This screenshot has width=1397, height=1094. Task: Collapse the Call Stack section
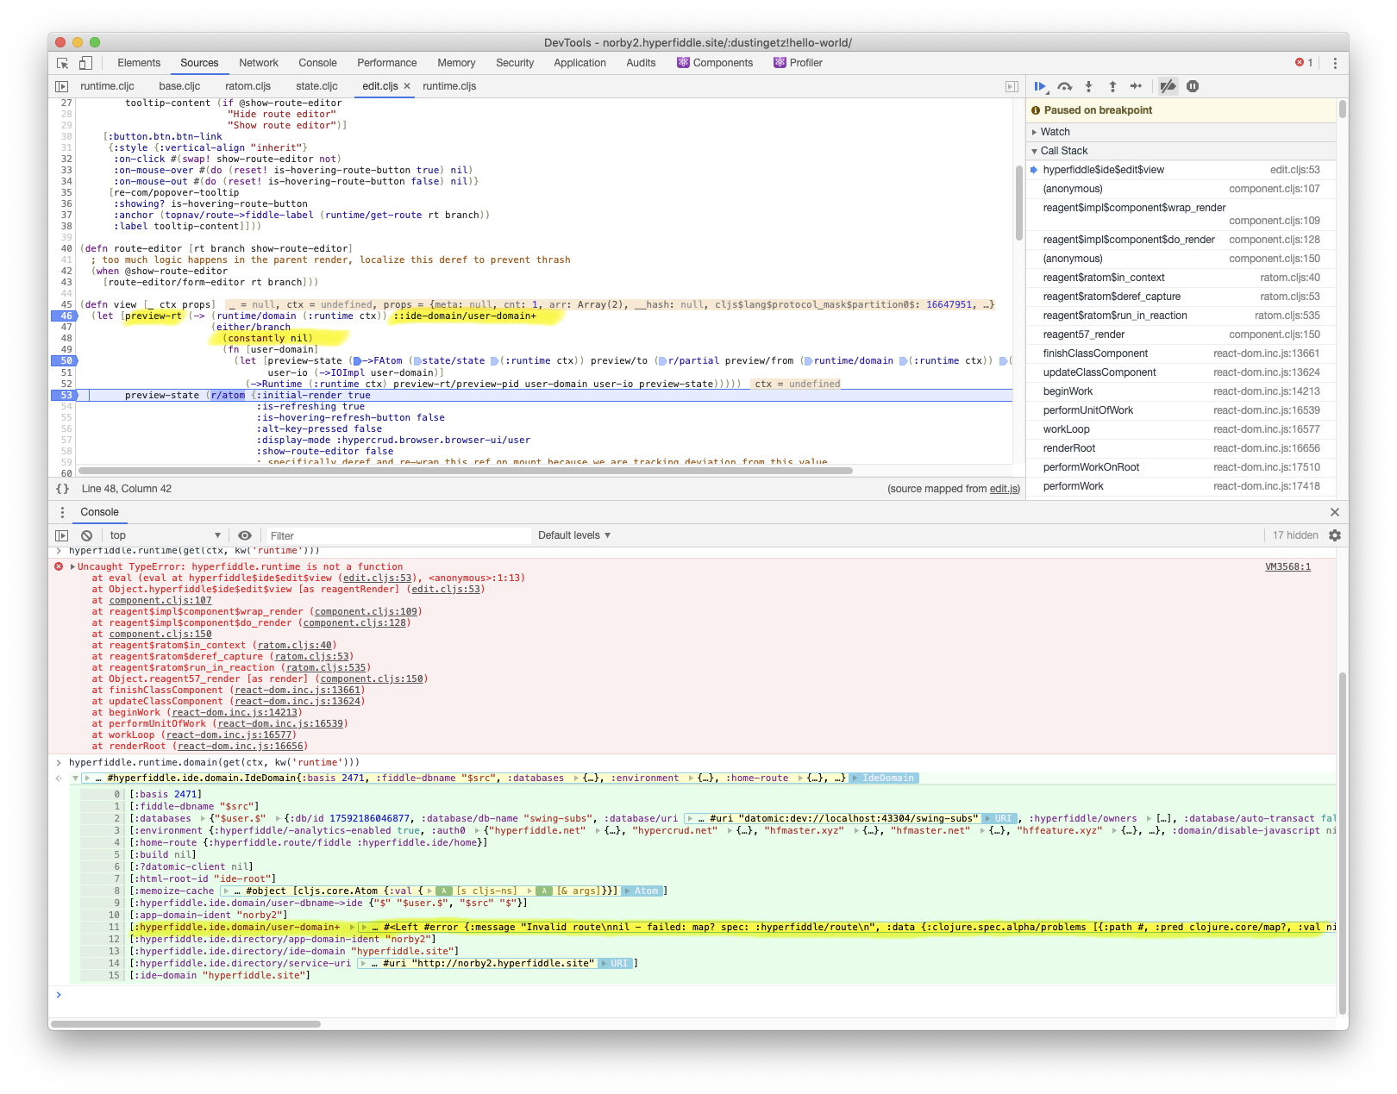[x=1181, y=151]
